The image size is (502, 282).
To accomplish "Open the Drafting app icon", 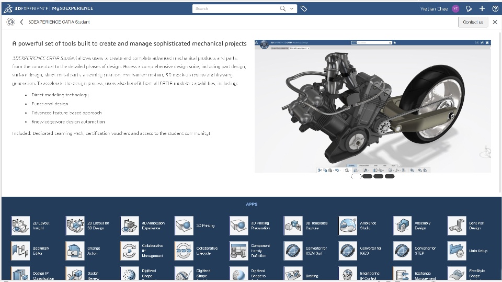I will 293,274.
